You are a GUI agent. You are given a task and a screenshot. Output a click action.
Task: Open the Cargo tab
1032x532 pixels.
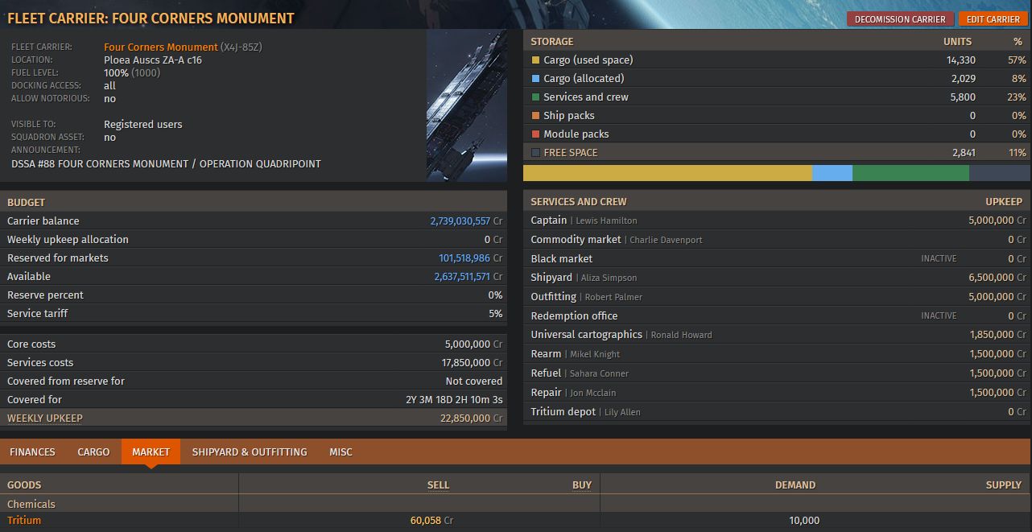click(93, 452)
